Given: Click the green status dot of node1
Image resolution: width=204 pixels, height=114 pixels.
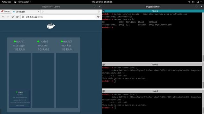Looking at the screenshot, I should (x=15, y=41).
